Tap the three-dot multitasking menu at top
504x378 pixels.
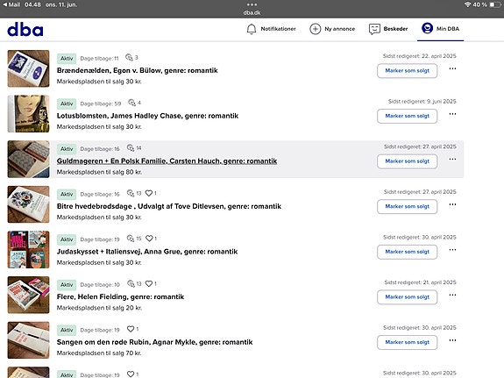point(252,4)
